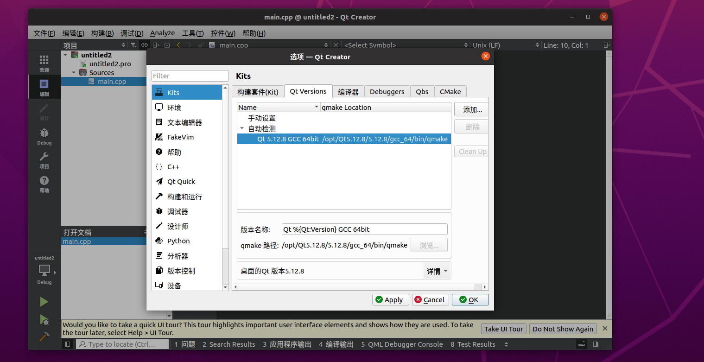
Task: Select 环境 category in options dialog
Action: (187, 108)
